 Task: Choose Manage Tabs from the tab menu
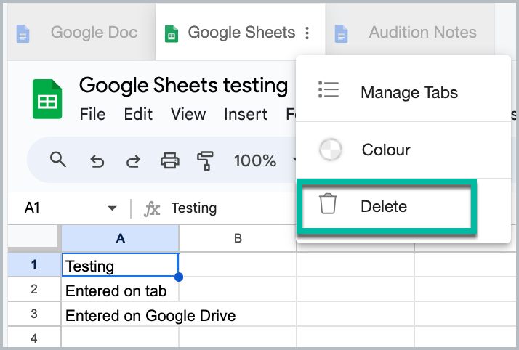pyautogui.click(x=403, y=92)
